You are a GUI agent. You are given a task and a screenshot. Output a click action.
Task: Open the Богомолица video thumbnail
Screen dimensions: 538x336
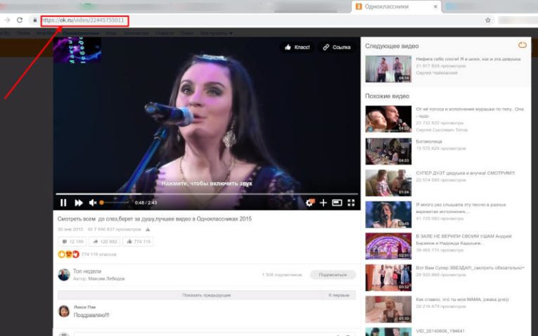pos(388,151)
